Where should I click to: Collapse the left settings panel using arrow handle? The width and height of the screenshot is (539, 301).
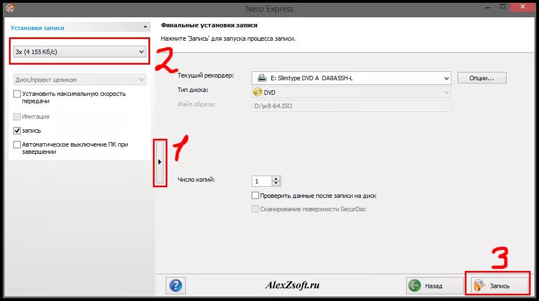click(x=160, y=162)
